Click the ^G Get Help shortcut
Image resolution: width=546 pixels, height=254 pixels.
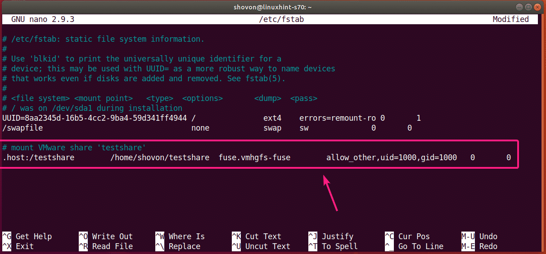click(27, 236)
